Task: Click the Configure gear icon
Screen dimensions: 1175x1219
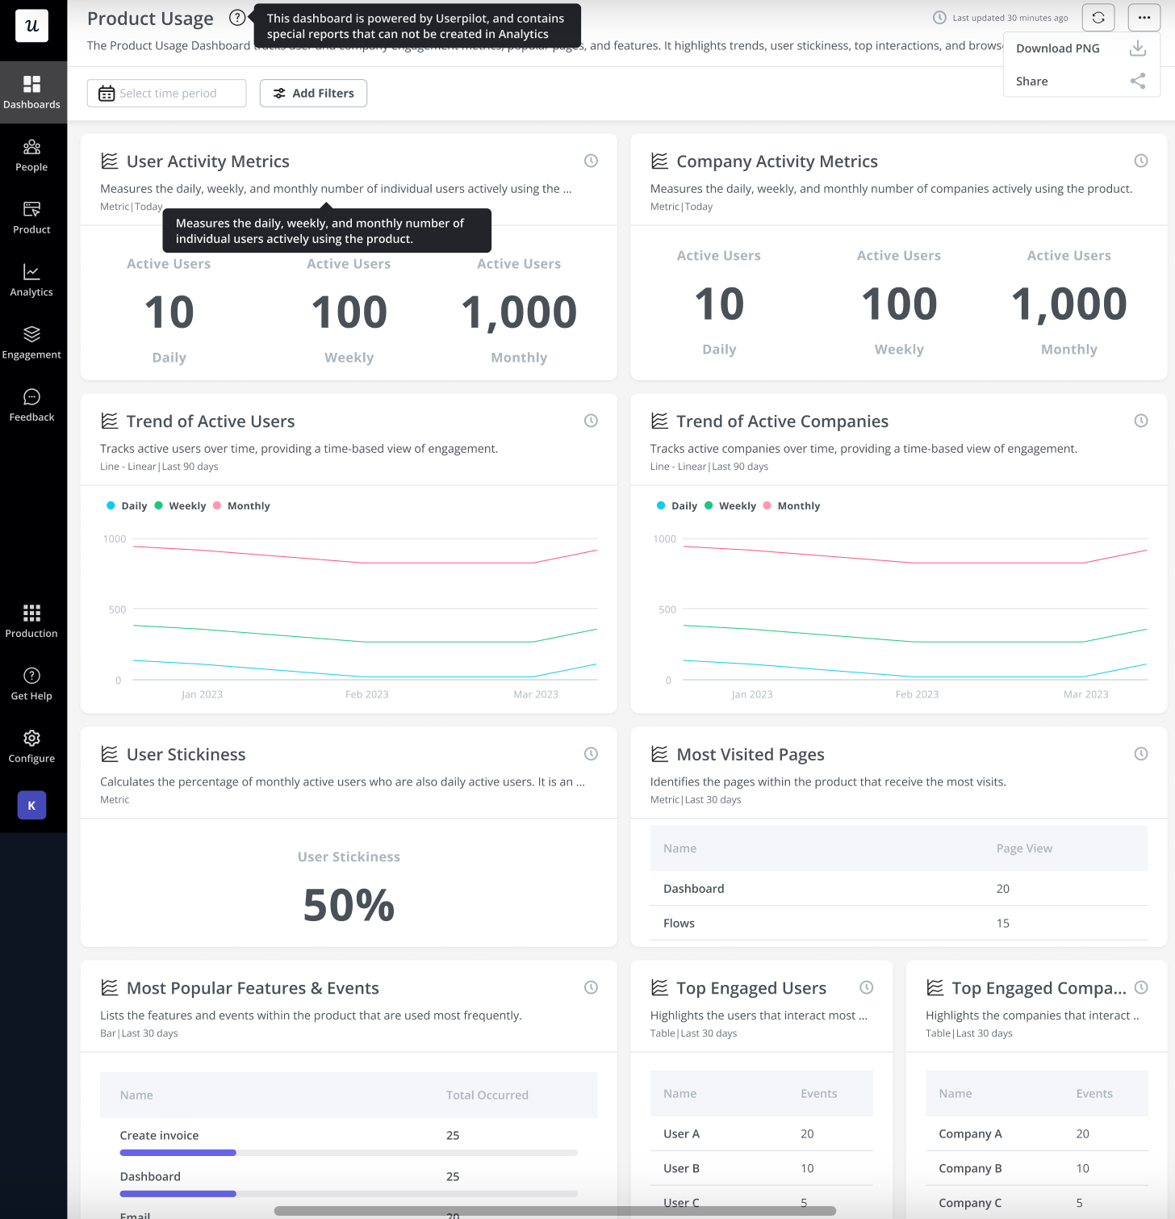Action: point(32,746)
